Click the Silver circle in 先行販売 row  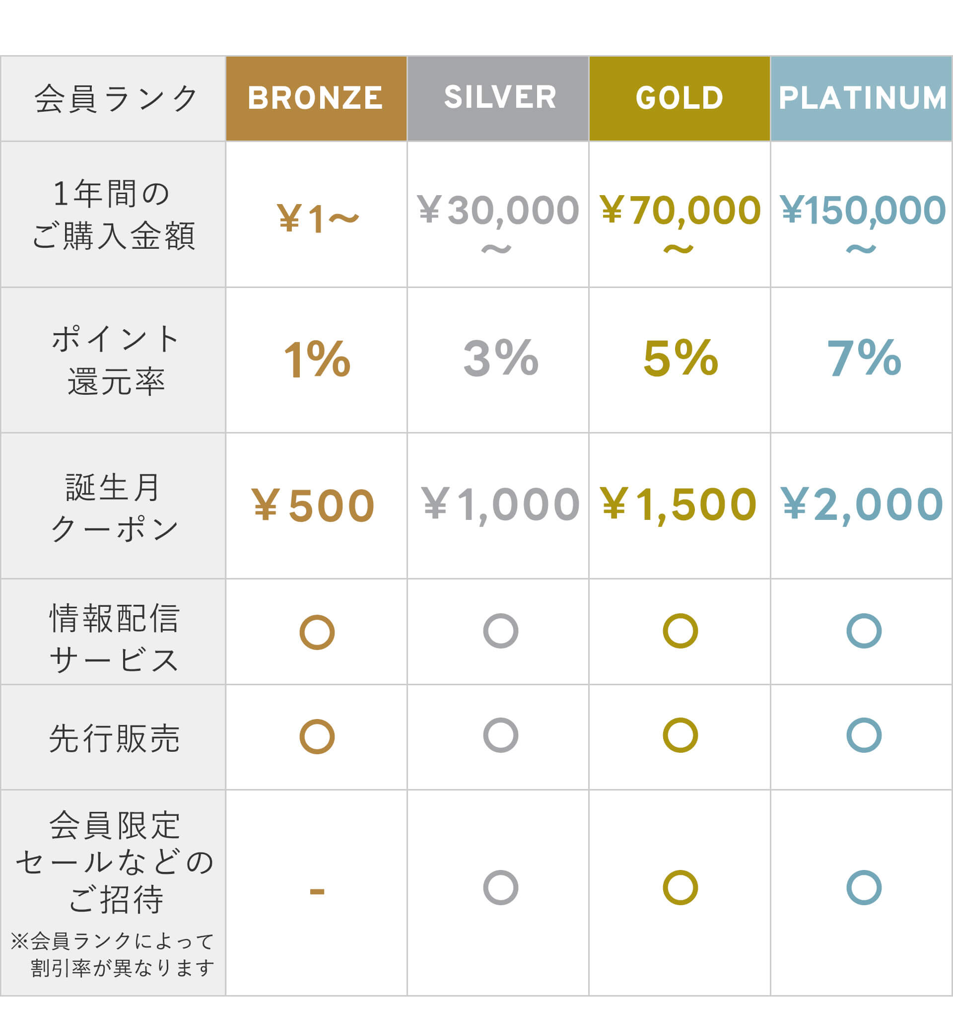coord(500,735)
